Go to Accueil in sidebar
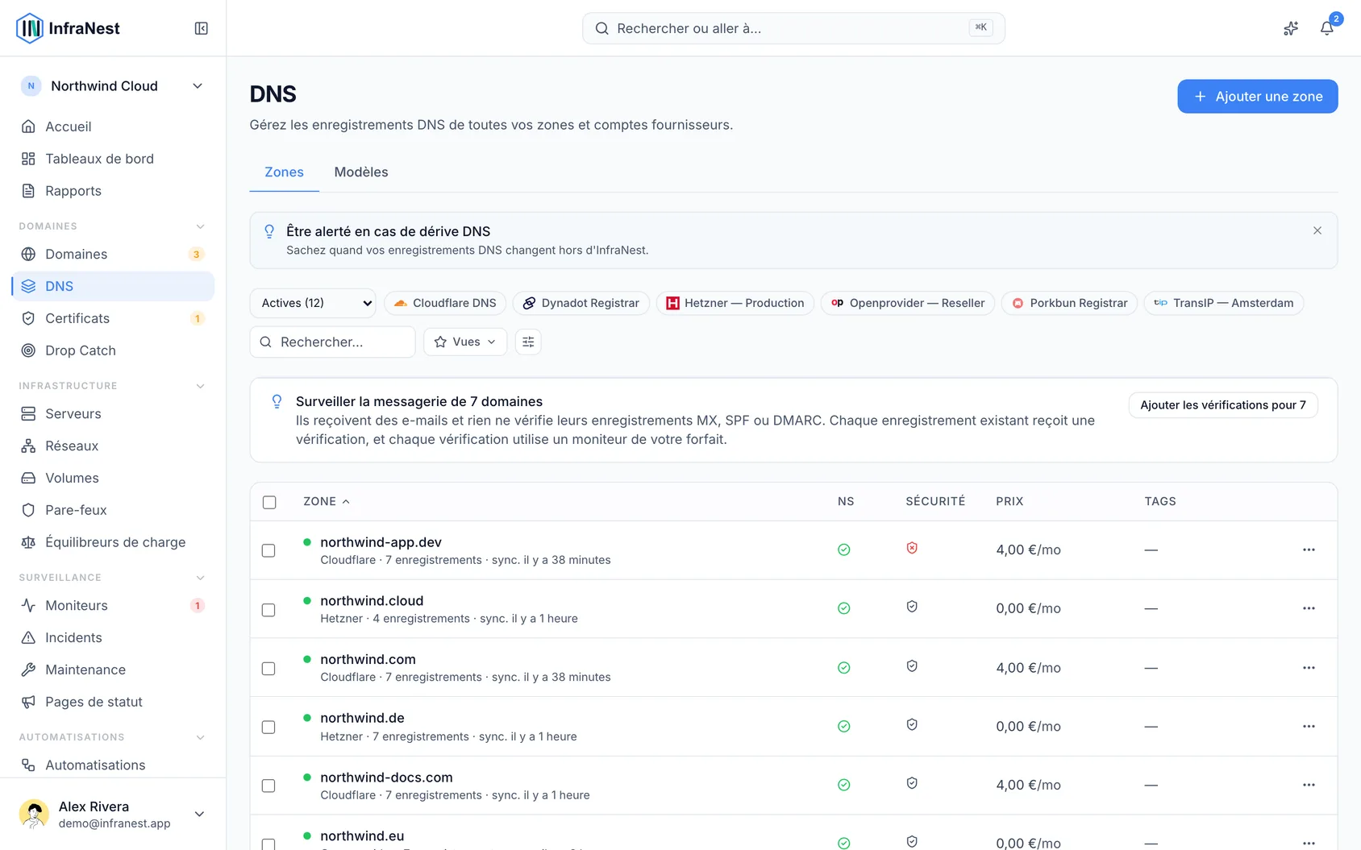Screen dimensions: 1361x850 (x=113, y=126)
